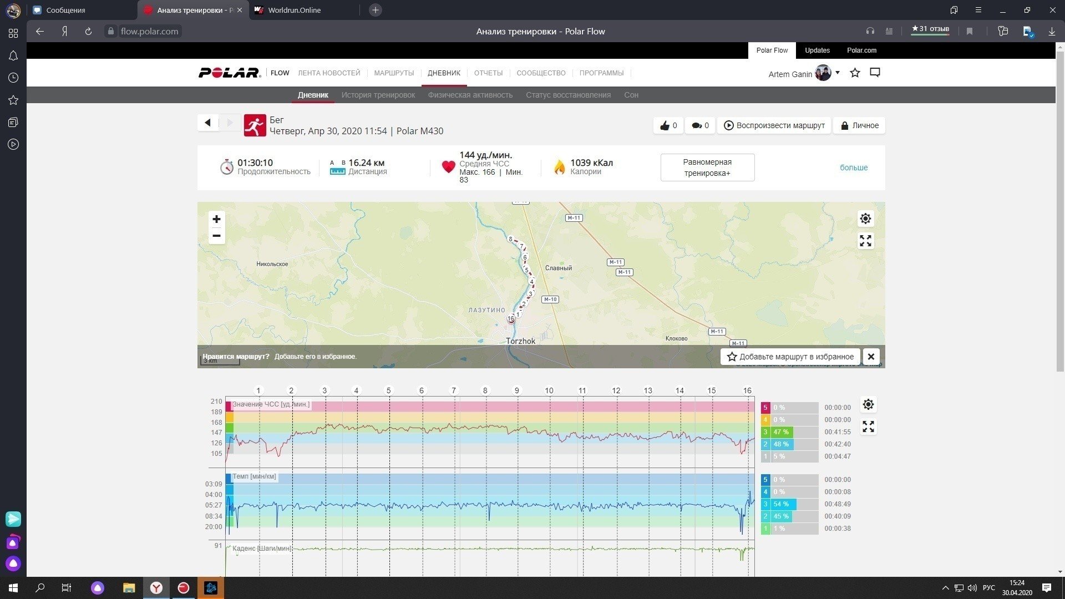Select the Дневник subtab
1065x599 pixels.
[x=313, y=95]
